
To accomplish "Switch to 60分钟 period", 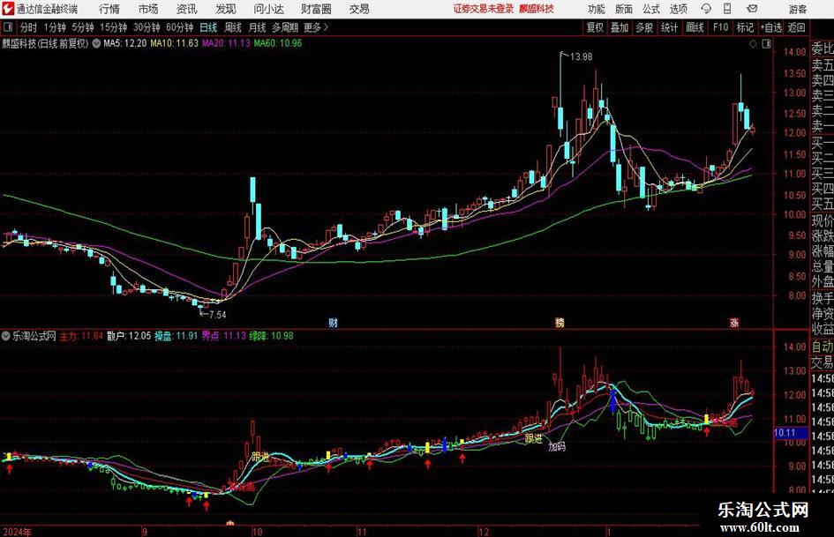I will [179, 27].
